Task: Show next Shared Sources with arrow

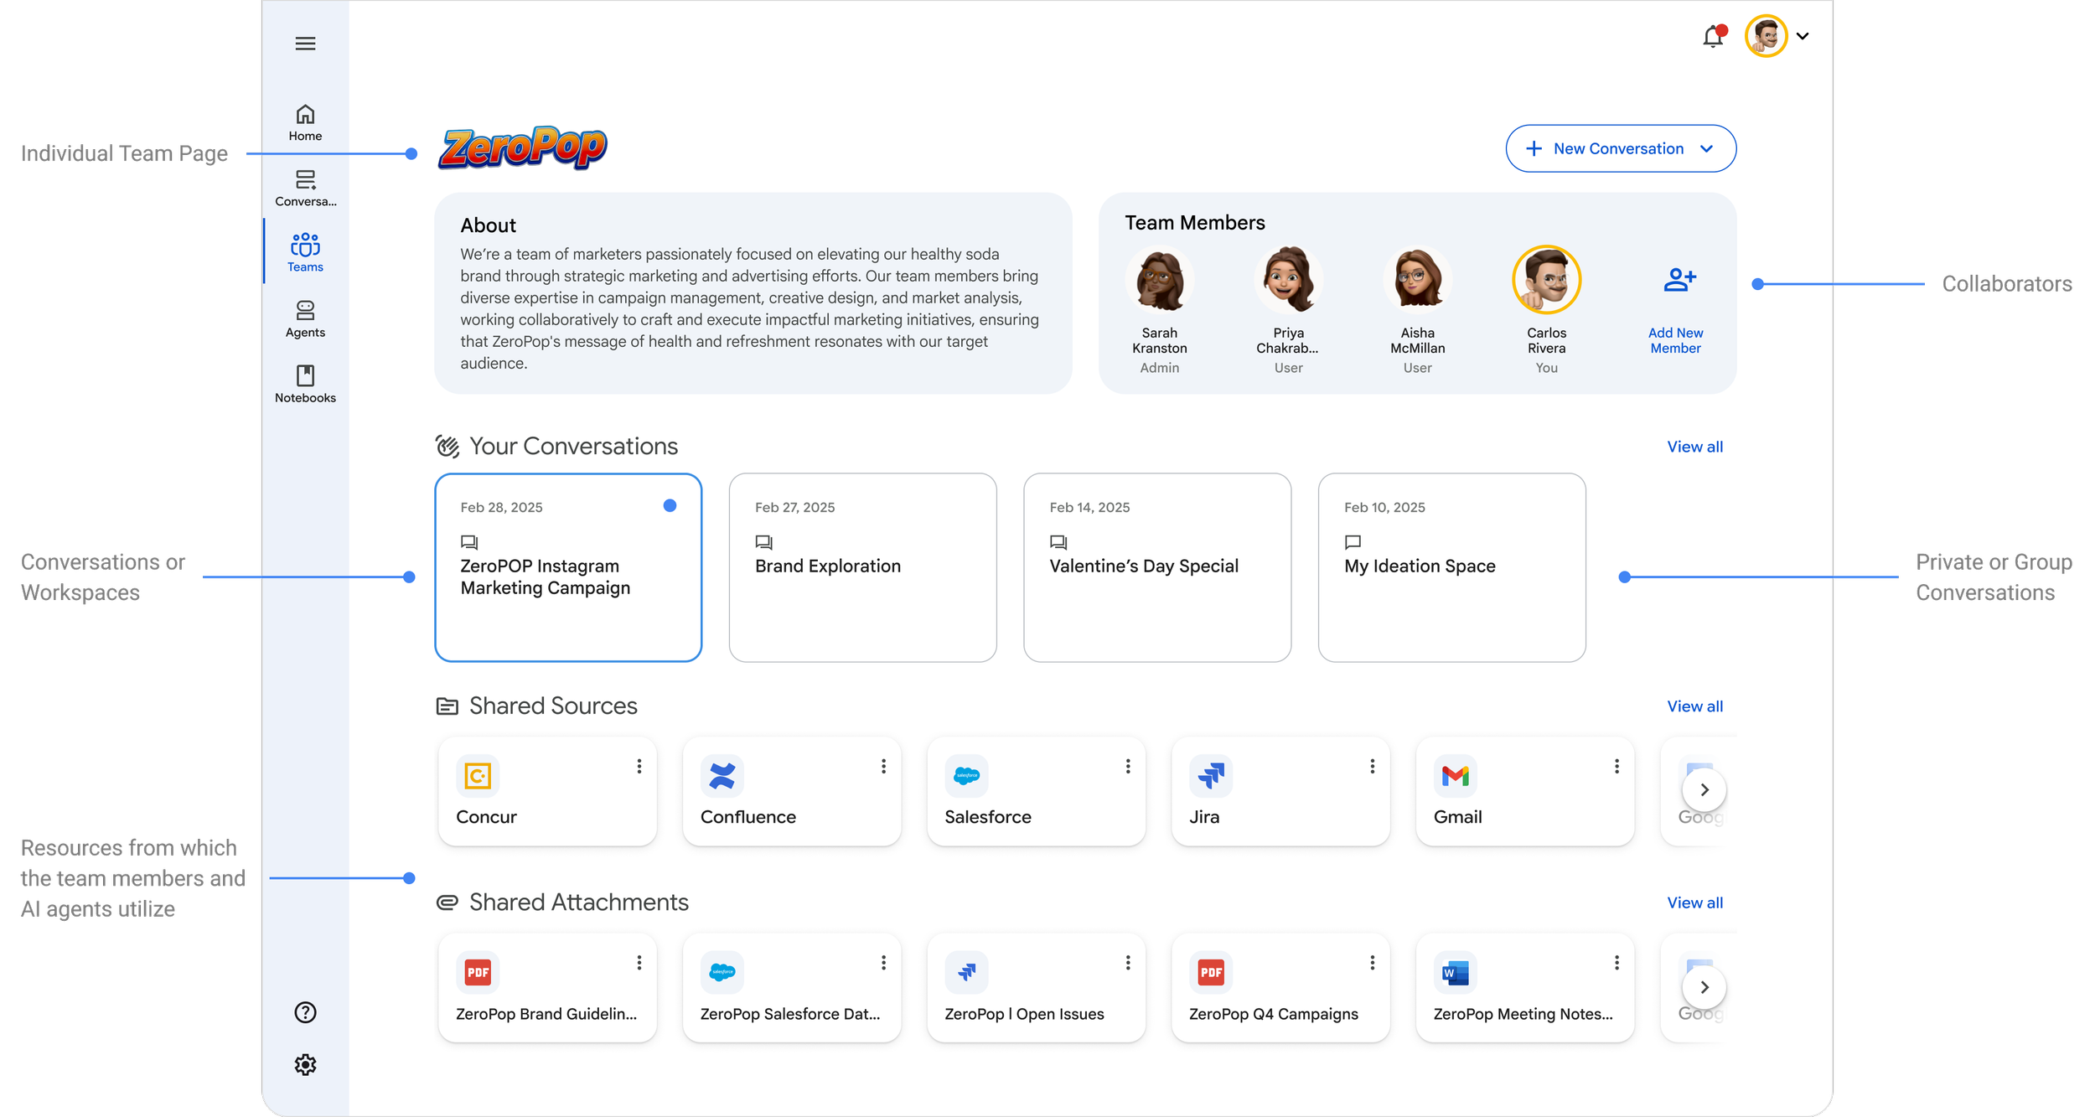Action: tap(1704, 789)
